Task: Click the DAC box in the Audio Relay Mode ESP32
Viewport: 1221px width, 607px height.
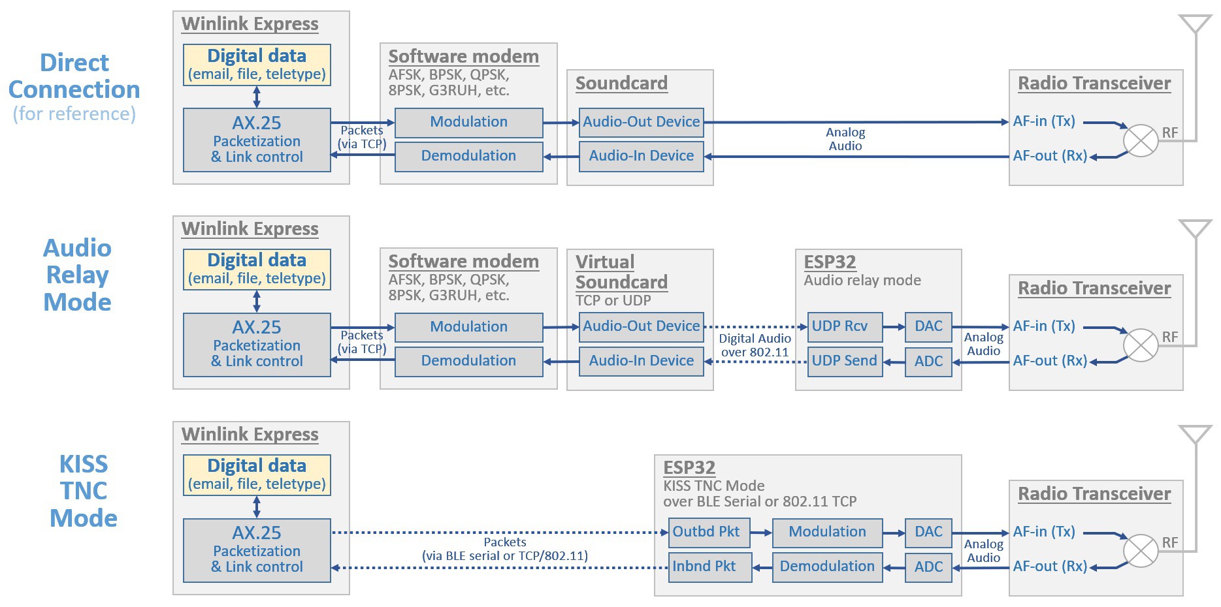Action: pos(929,327)
